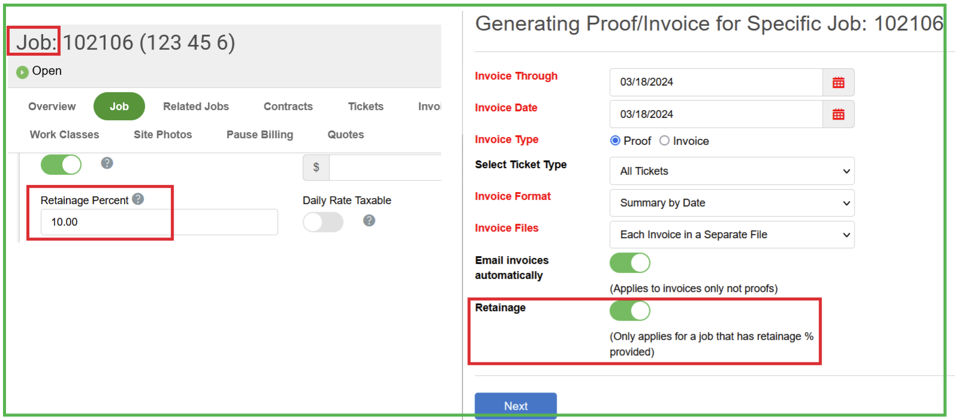Viewport: 955px width, 420px height.
Task: Open the Invoice Files dropdown
Action: tap(732, 235)
